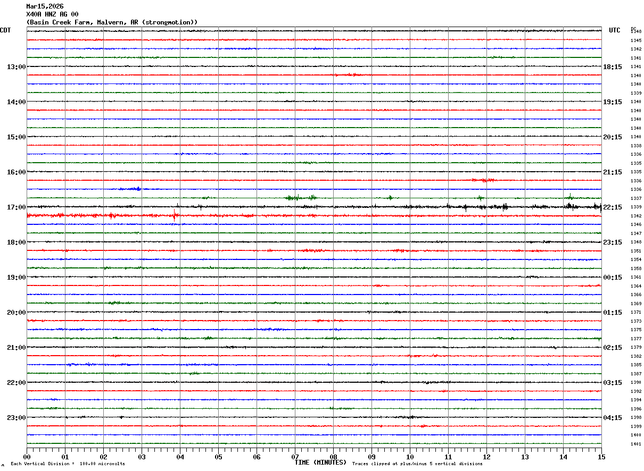Select the 17:00 CDT row label
The width and height of the screenshot is (644, 471).
(x=16, y=207)
